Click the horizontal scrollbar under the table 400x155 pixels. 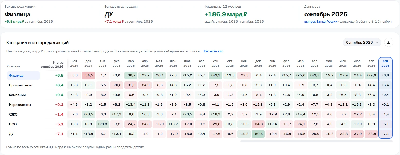tap(316, 141)
